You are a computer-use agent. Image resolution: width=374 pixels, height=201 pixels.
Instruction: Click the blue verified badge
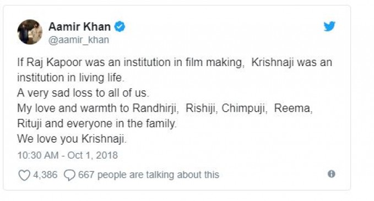(120, 26)
